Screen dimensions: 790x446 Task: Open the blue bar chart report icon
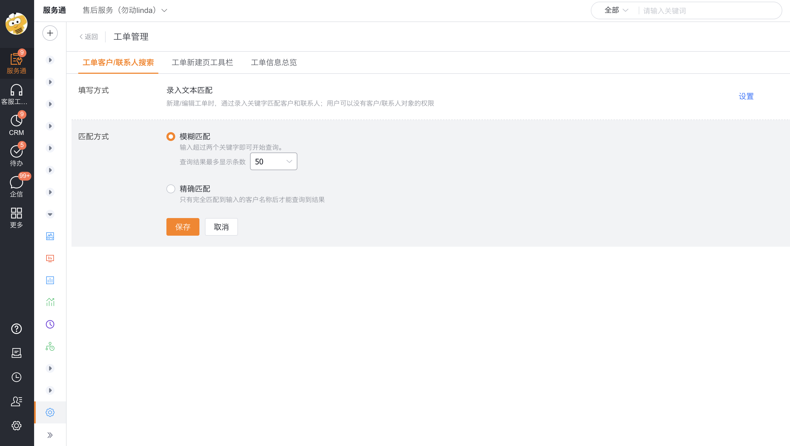(x=50, y=280)
